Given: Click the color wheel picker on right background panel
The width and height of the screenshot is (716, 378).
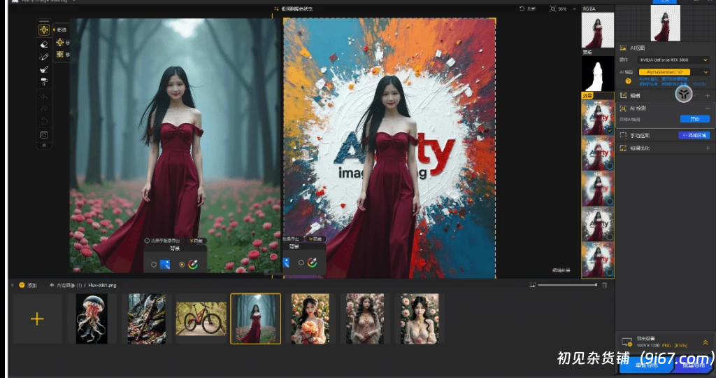Looking at the screenshot, I should point(313,262).
